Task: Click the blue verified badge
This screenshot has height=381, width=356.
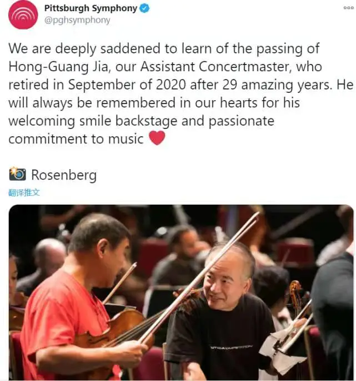Action: point(145,8)
